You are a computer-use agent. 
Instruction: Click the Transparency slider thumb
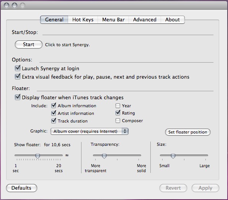point(104,156)
